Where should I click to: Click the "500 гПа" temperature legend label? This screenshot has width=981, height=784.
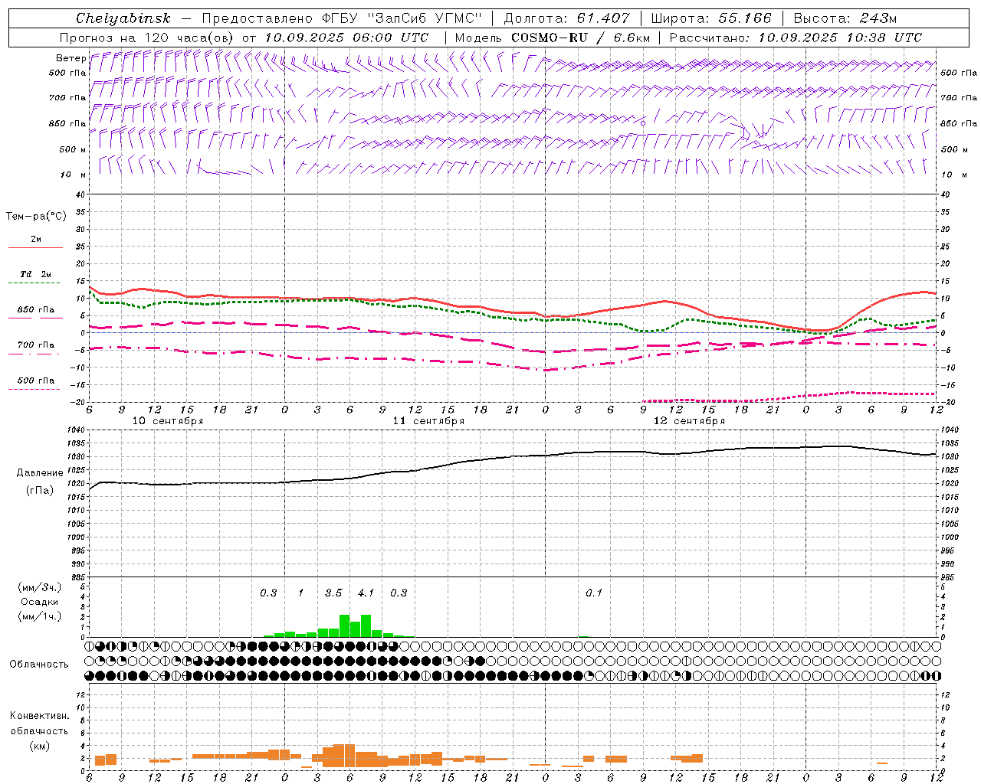click(36, 381)
